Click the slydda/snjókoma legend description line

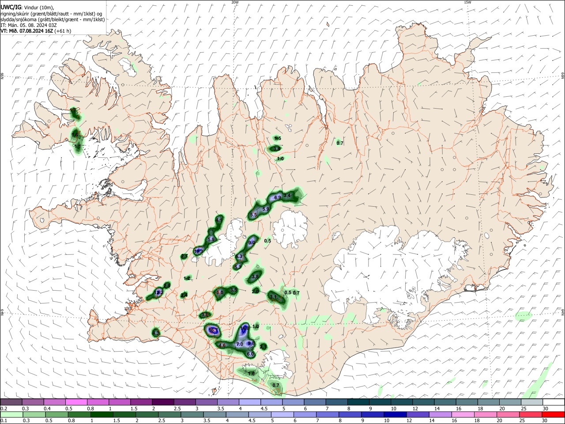pyautogui.click(x=53, y=19)
